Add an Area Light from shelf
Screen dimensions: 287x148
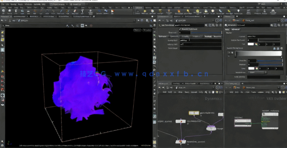click(x=160, y=12)
